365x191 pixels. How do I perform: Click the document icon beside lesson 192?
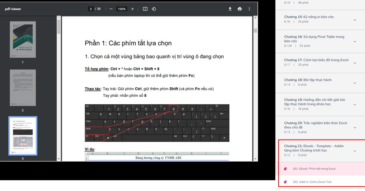point(285,182)
